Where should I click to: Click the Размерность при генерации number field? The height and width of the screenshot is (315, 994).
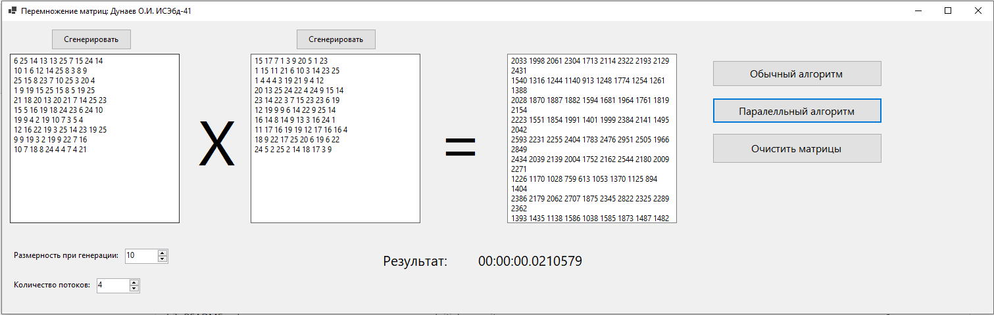click(x=141, y=256)
